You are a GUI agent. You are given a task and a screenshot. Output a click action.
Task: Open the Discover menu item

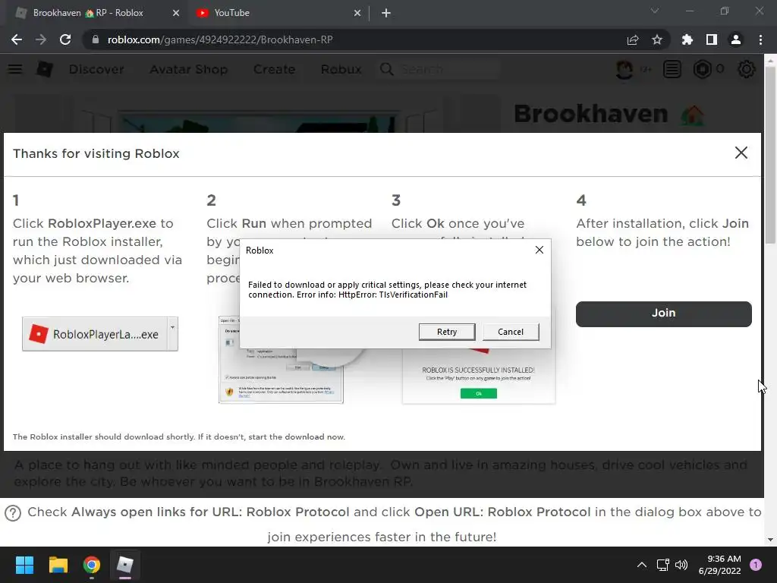coord(96,69)
